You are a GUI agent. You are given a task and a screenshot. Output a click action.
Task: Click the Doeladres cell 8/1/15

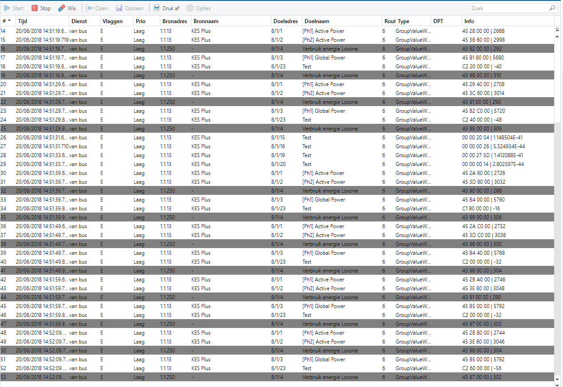(x=278, y=138)
